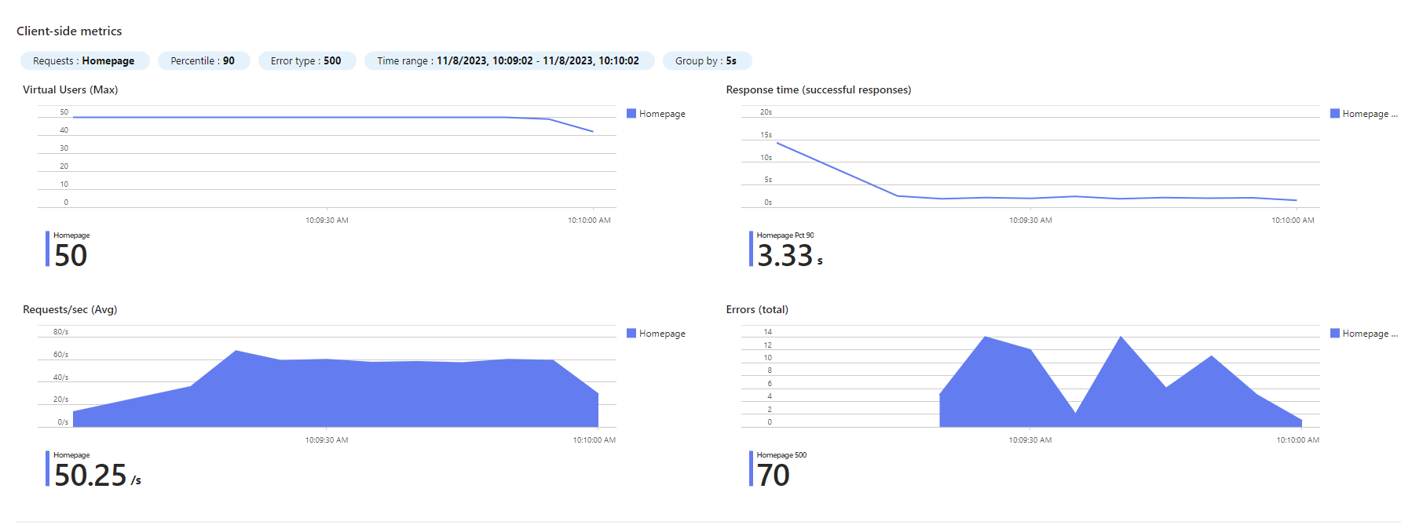Click 10:10:00 AM marker on Virtual Users chart
Screen dimensions: 1401x529
pos(589,221)
